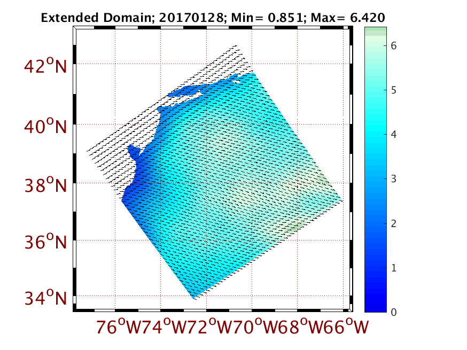Select the 34°N latitude label
The image size is (467, 350).
(x=45, y=297)
